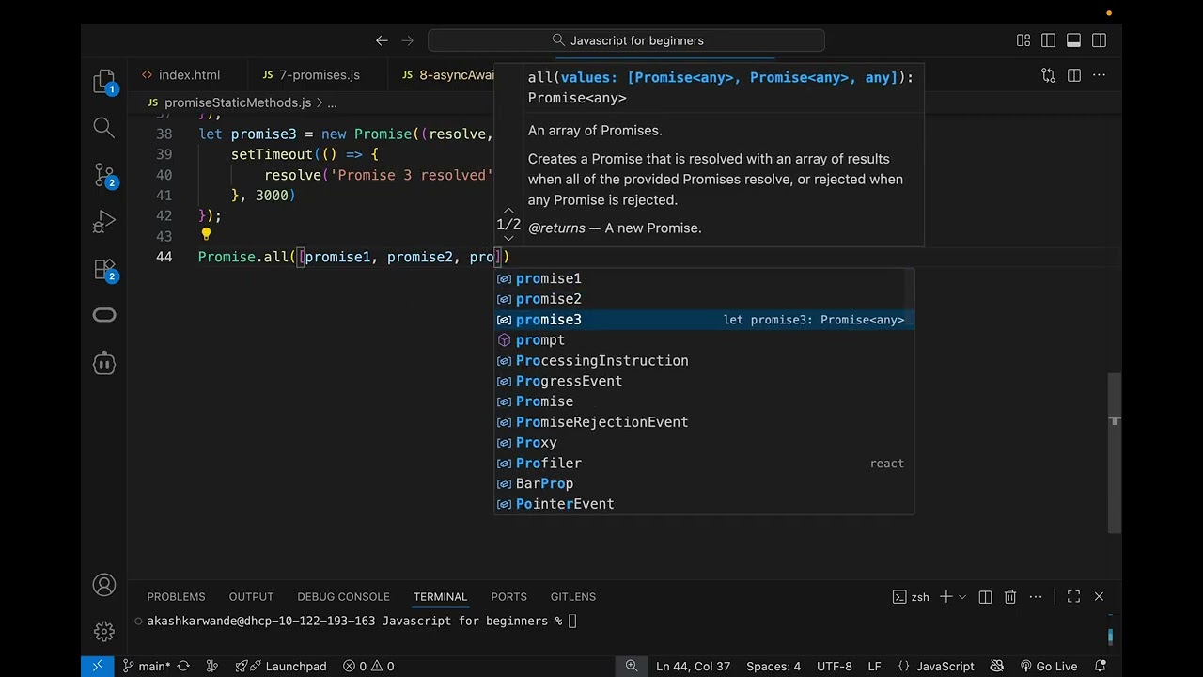1203x677 pixels.
Task: Show previous signature with up chevron
Action: 508,211
